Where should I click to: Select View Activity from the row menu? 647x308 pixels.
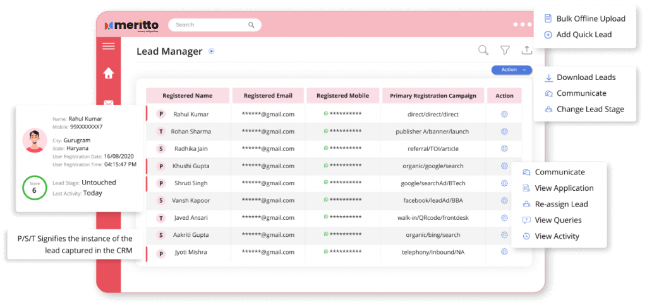[556, 236]
